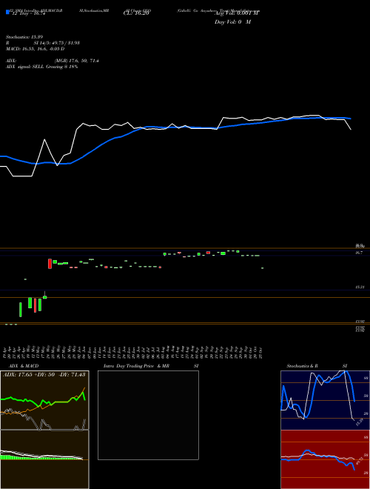The image size is (370, 489).
Task: Click the "15.21" price axis label
Action: click(x=360, y=287)
